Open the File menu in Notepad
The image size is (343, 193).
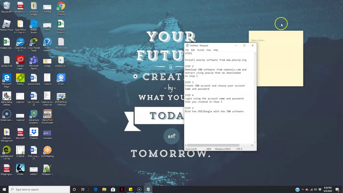(x=187, y=50)
